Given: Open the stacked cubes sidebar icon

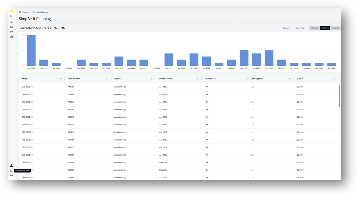Looking at the screenshot, I should coord(11,22).
